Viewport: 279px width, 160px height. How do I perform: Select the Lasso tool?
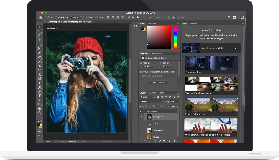coord(39,36)
